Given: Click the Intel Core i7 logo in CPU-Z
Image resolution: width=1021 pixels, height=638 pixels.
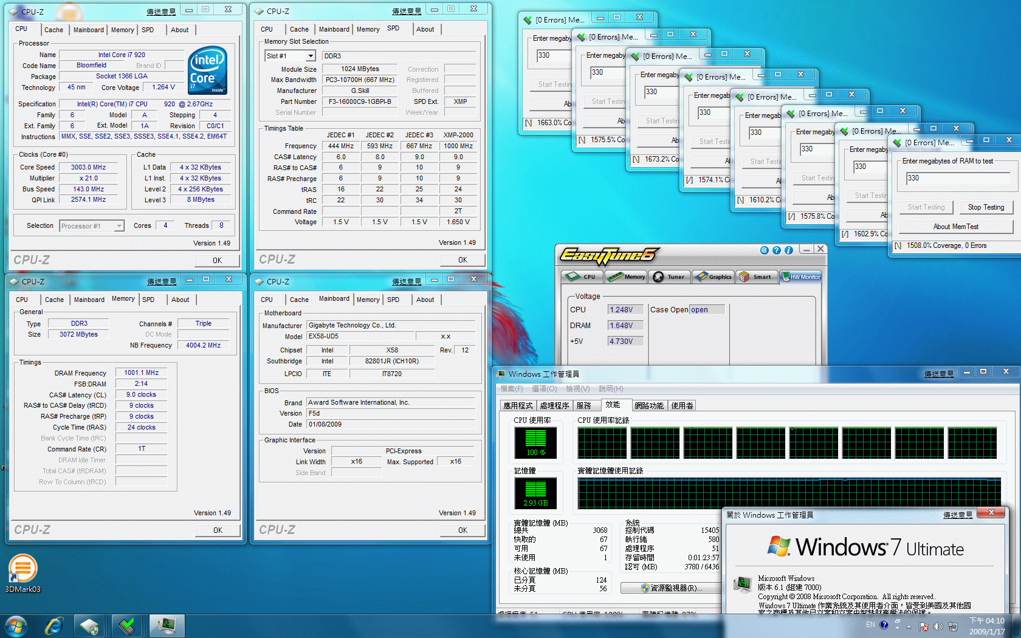Looking at the screenshot, I should 208,70.
